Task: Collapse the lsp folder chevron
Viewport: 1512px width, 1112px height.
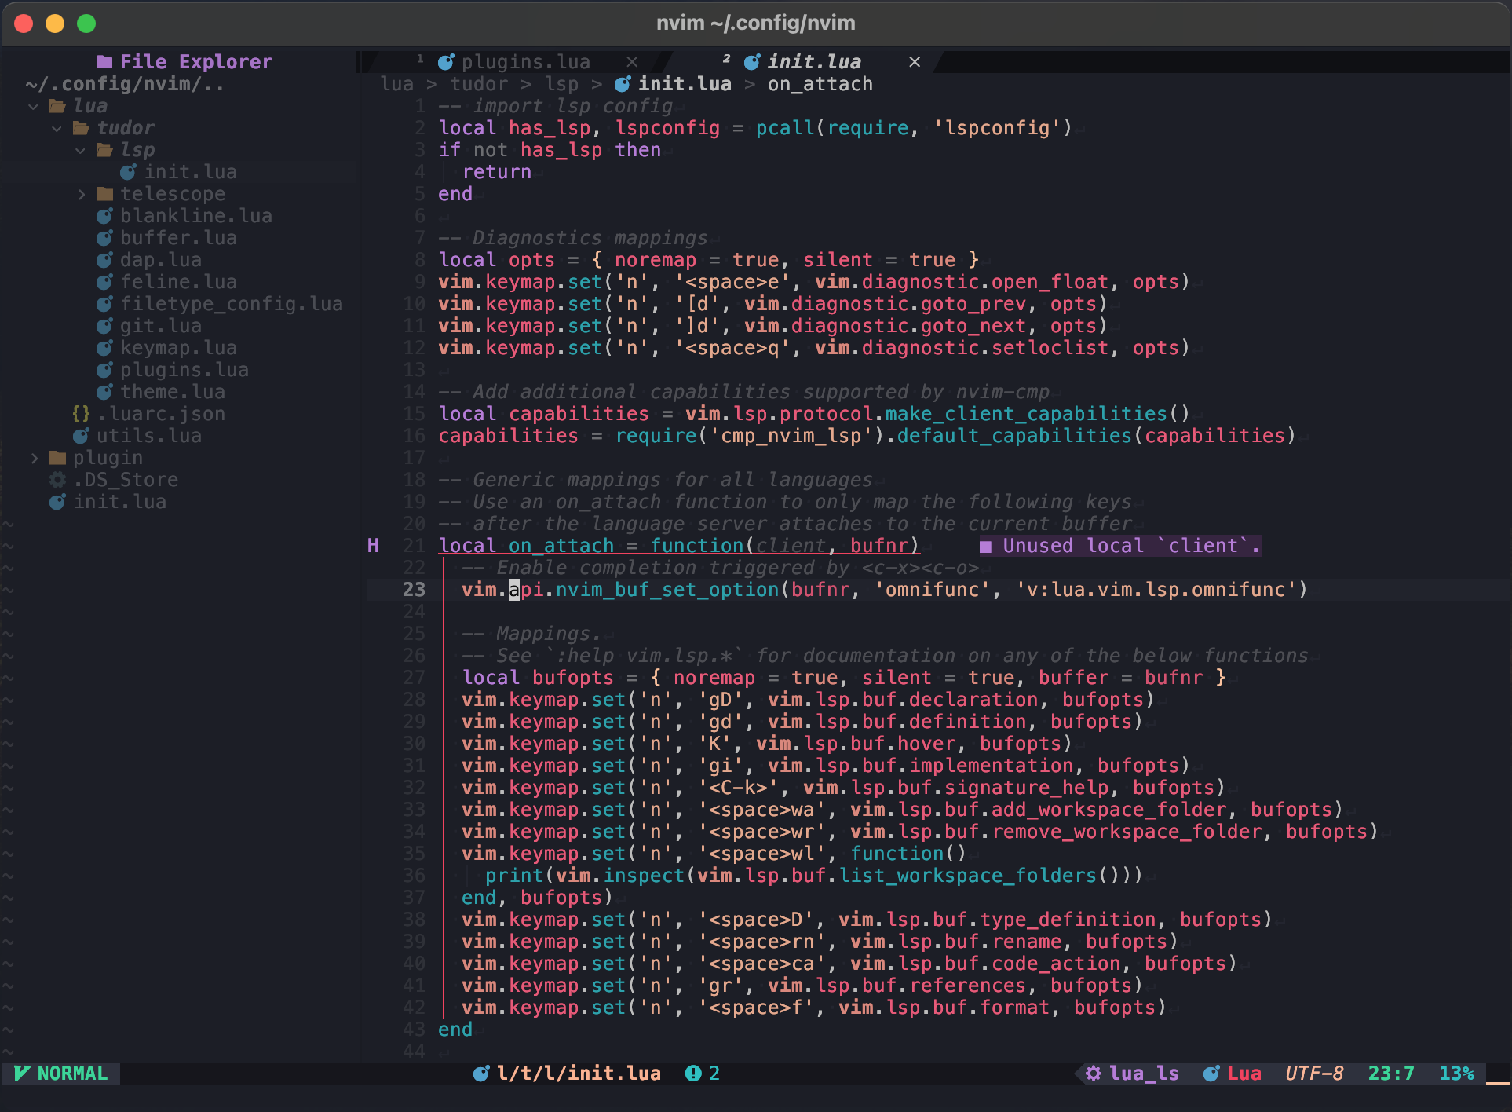Action: point(80,150)
